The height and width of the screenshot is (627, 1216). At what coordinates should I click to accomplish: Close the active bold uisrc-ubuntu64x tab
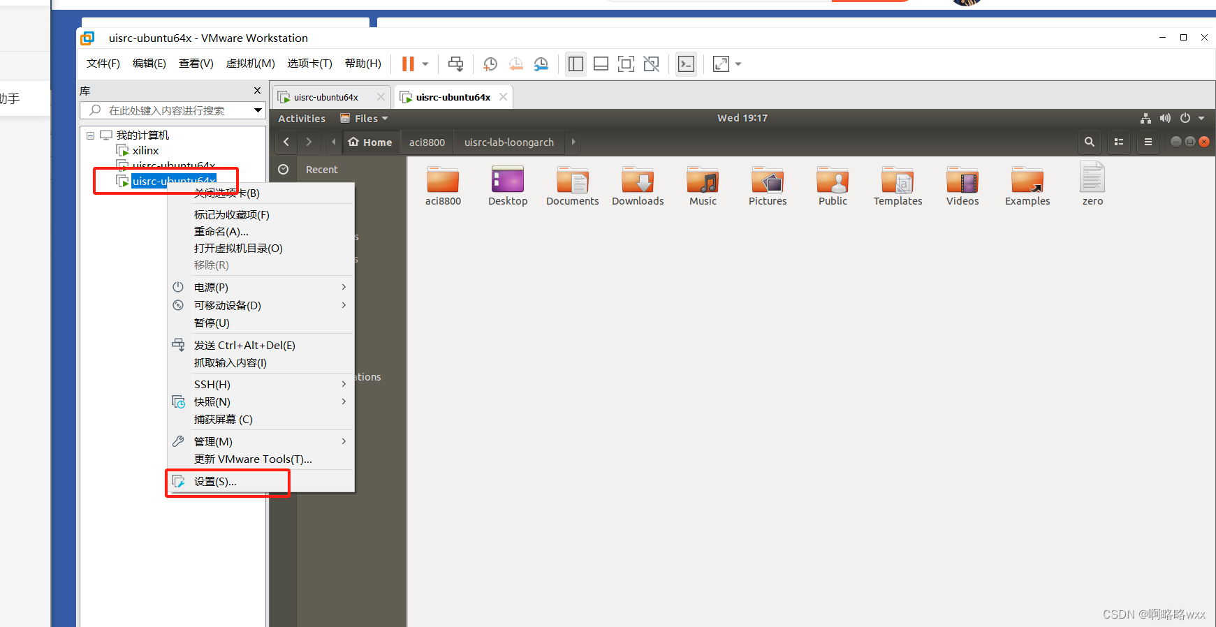503,97
